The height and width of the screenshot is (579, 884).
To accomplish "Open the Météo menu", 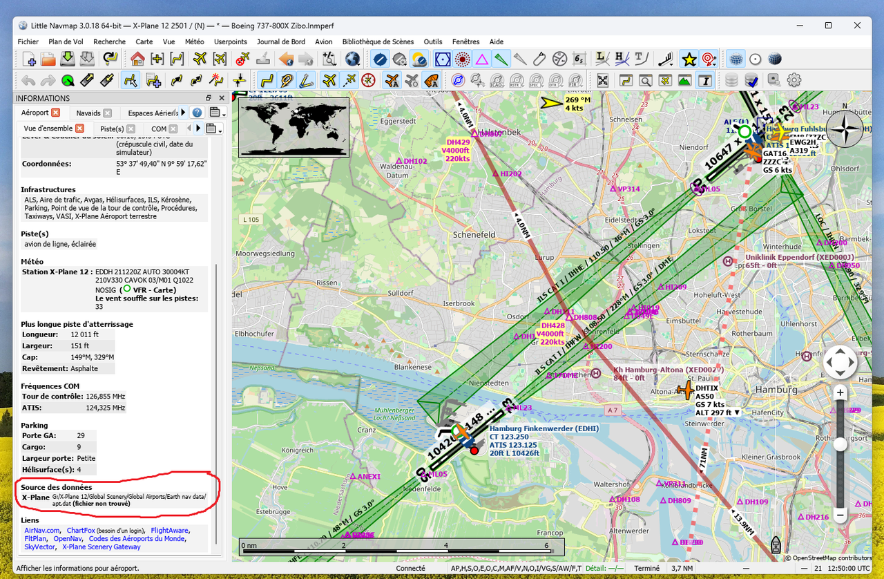I will [x=194, y=41].
